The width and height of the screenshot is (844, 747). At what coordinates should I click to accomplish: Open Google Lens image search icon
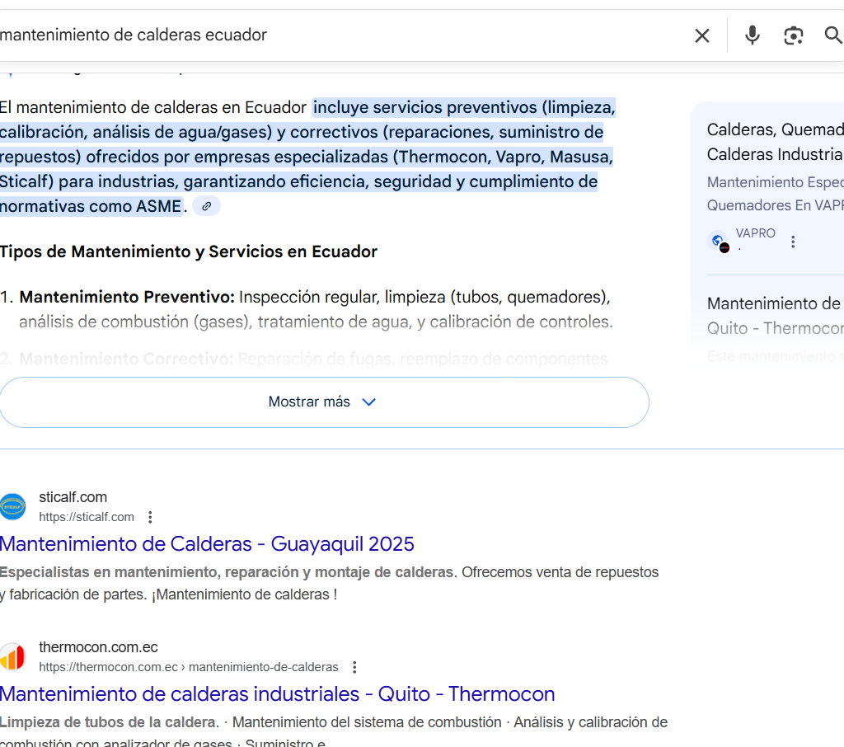tap(793, 35)
